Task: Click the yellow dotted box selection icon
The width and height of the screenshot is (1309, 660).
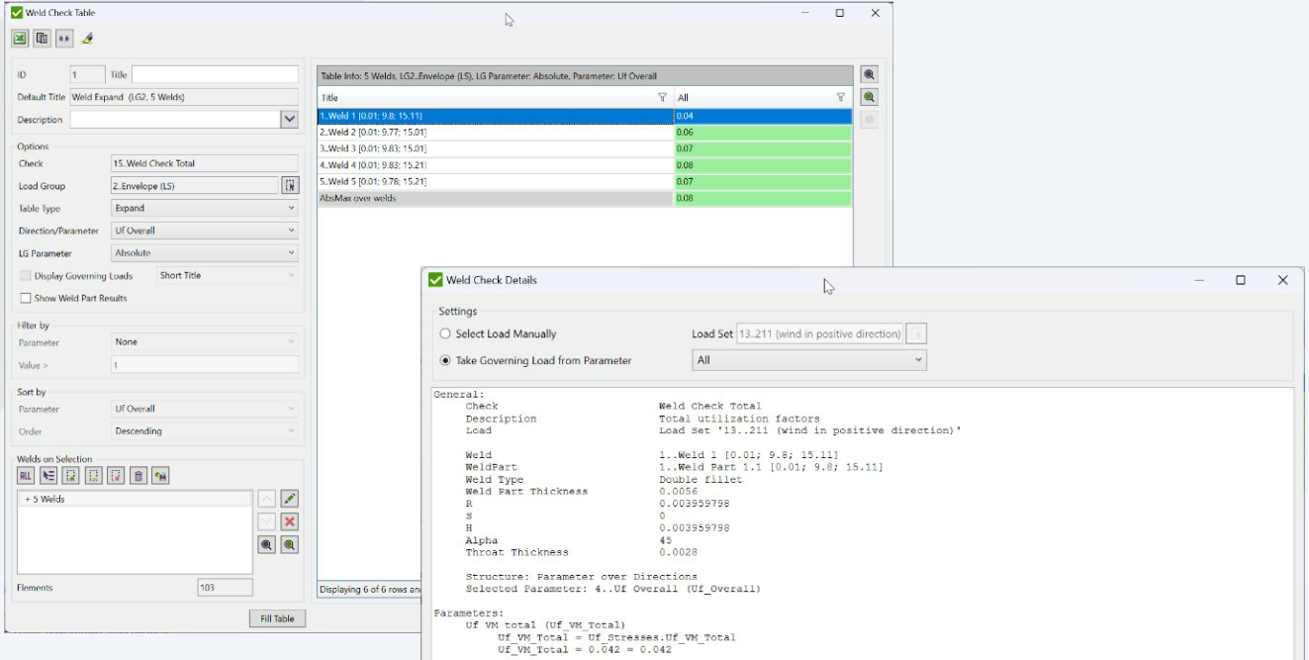Action: pyautogui.click(x=94, y=476)
